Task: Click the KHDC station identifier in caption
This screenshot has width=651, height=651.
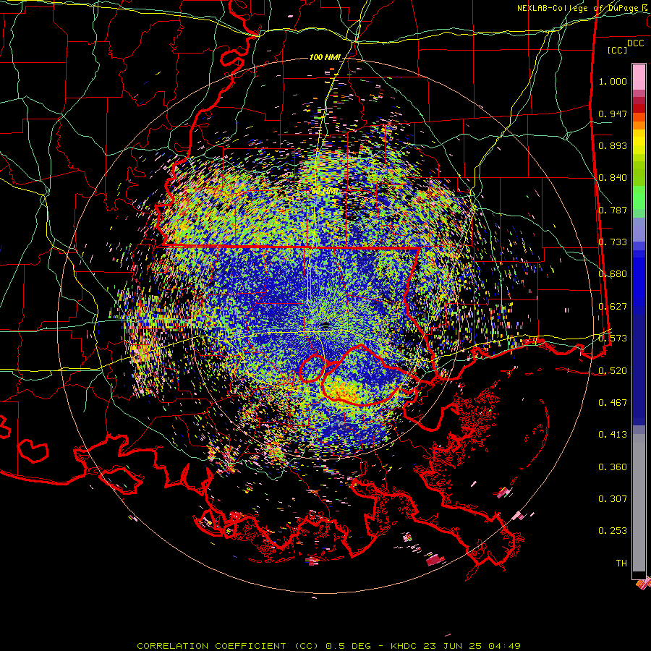Action: pyautogui.click(x=405, y=646)
